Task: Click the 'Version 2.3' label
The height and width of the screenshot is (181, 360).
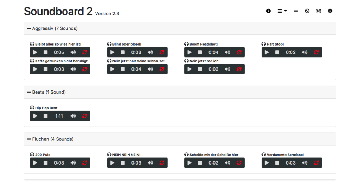Action: 107,14
